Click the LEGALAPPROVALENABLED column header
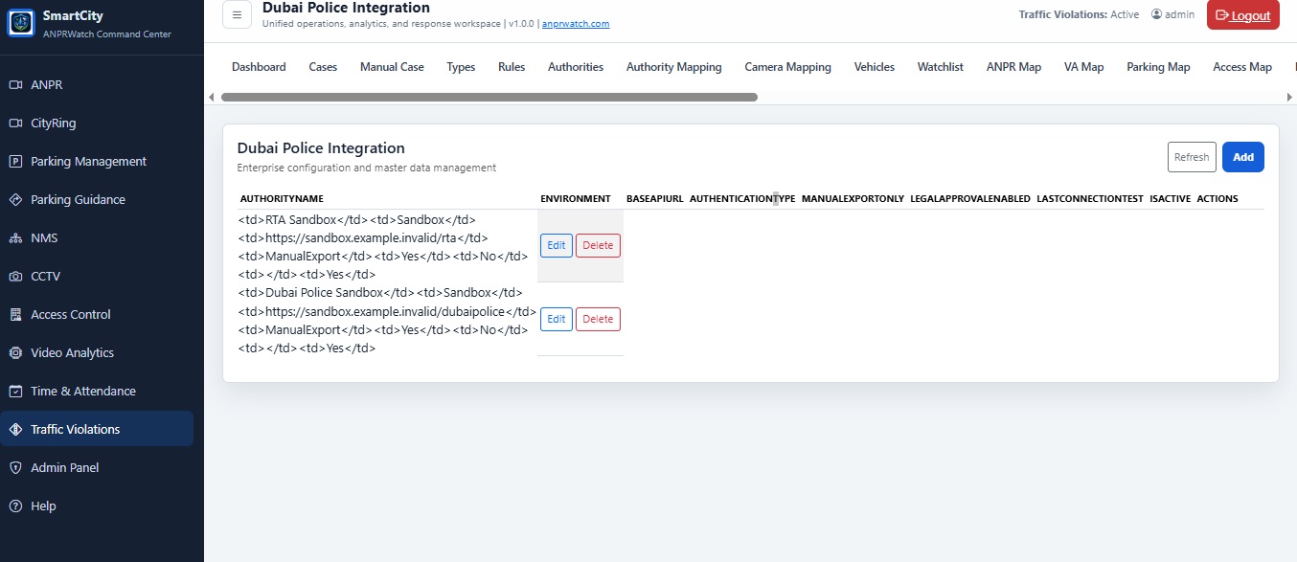Screen dimensions: 1297x562 pyautogui.click(x=970, y=199)
